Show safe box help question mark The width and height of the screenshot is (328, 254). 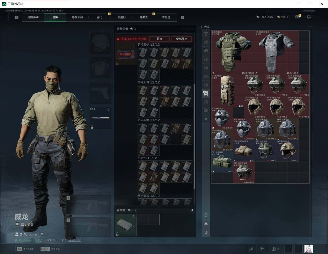click(136, 210)
